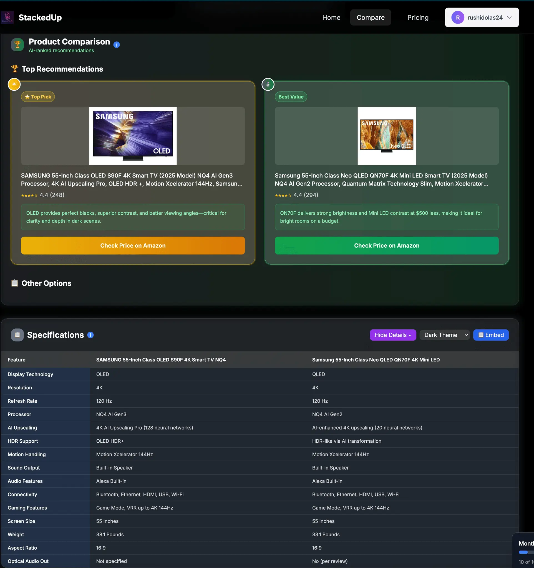Click the Motion Handling row label
This screenshot has width=534, height=568.
27,455
